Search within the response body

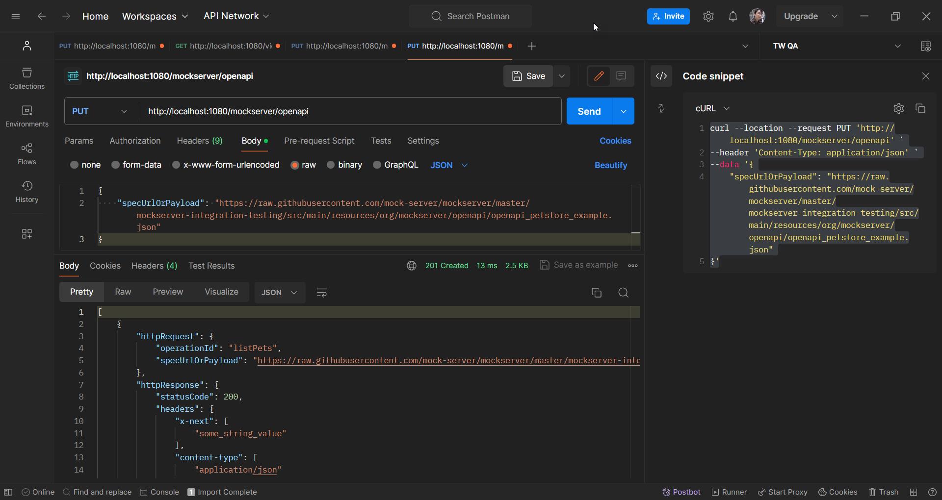623,293
